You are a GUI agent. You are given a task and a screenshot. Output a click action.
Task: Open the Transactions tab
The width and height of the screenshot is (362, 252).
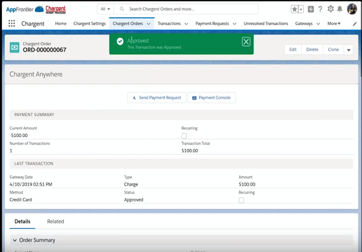pos(169,24)
